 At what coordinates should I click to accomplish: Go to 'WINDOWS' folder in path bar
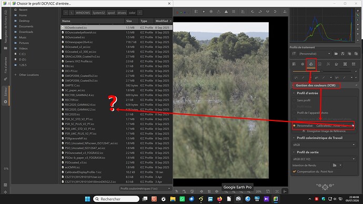[x=83, y=13]
